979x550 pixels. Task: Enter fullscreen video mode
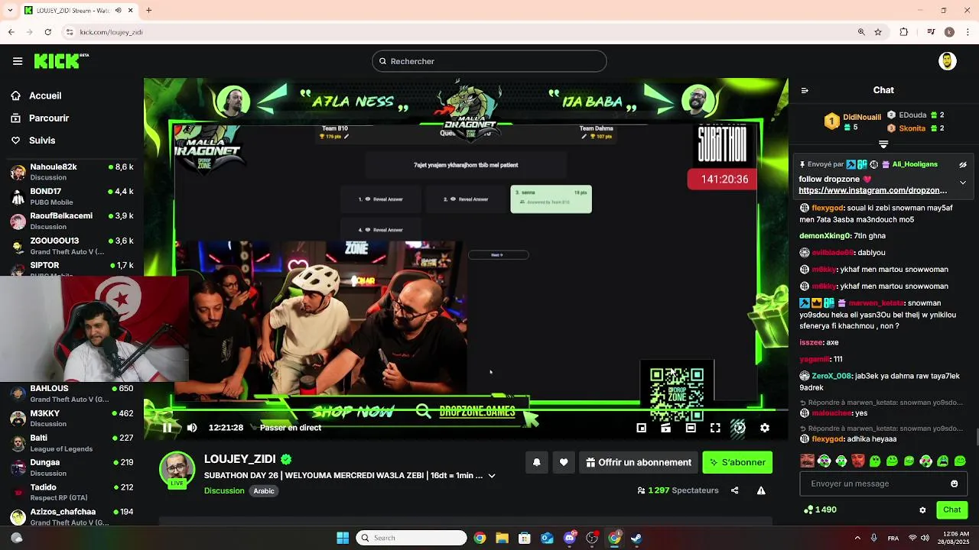click(x=715, y=428)
